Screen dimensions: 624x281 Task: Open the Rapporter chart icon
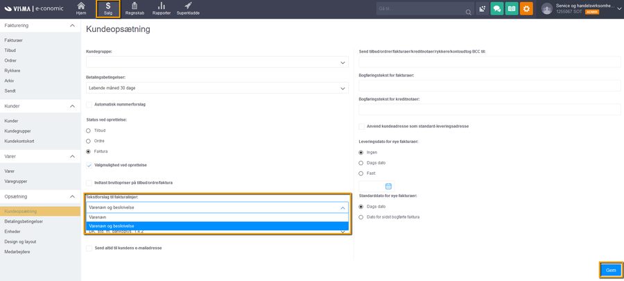[161, 8]
